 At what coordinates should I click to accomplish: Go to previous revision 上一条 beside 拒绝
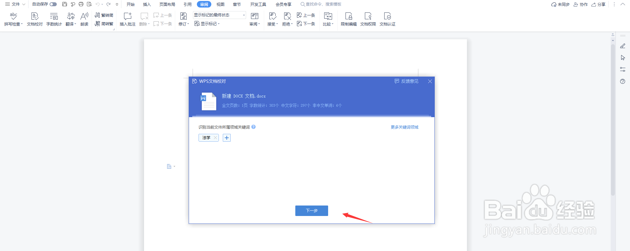click(x=306, y=15)
